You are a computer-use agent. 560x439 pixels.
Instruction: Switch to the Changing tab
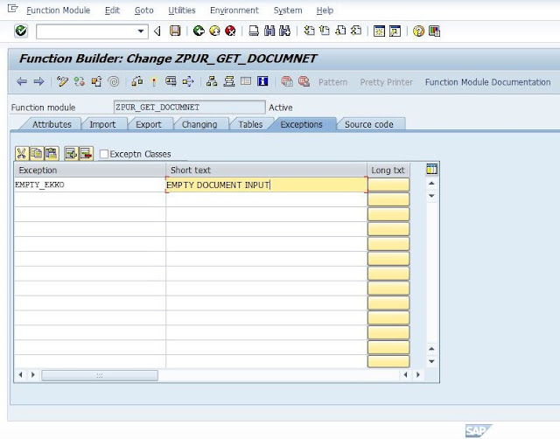coord(199,124)
